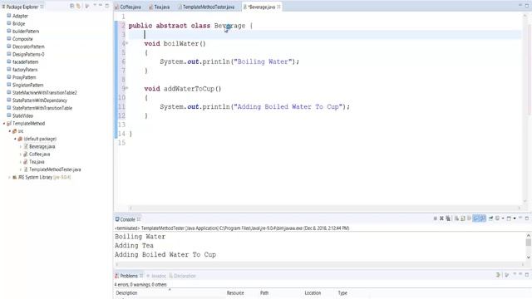This screenshot has height=299, width=532.
Task: Click JRE System Library icon
Action: [x=15, y=177]
